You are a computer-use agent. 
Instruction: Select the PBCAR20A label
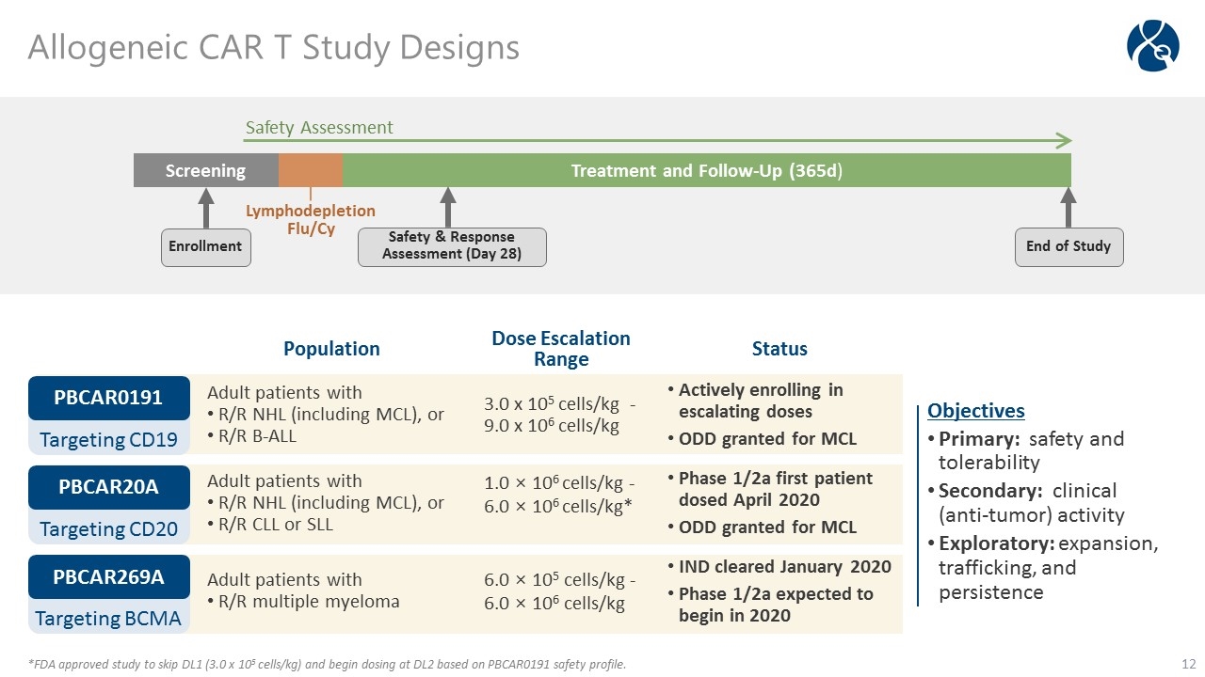pyautogui.click(x=108, y=487)
